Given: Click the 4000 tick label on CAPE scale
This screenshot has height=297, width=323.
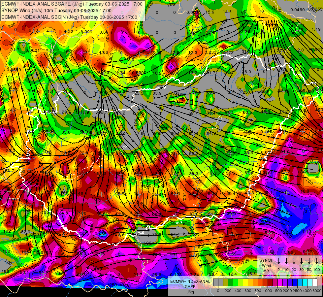Looking at the screenshot, I should [307, 291].
